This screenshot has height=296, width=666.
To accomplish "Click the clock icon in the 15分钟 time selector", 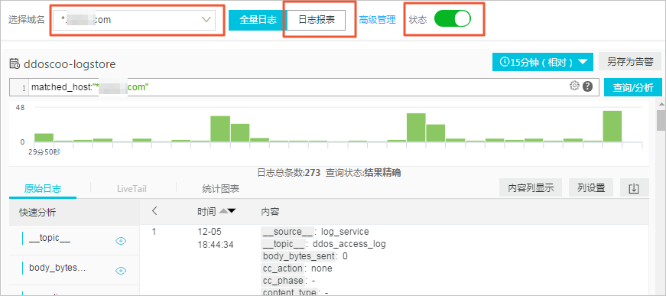I will (505, 62).
